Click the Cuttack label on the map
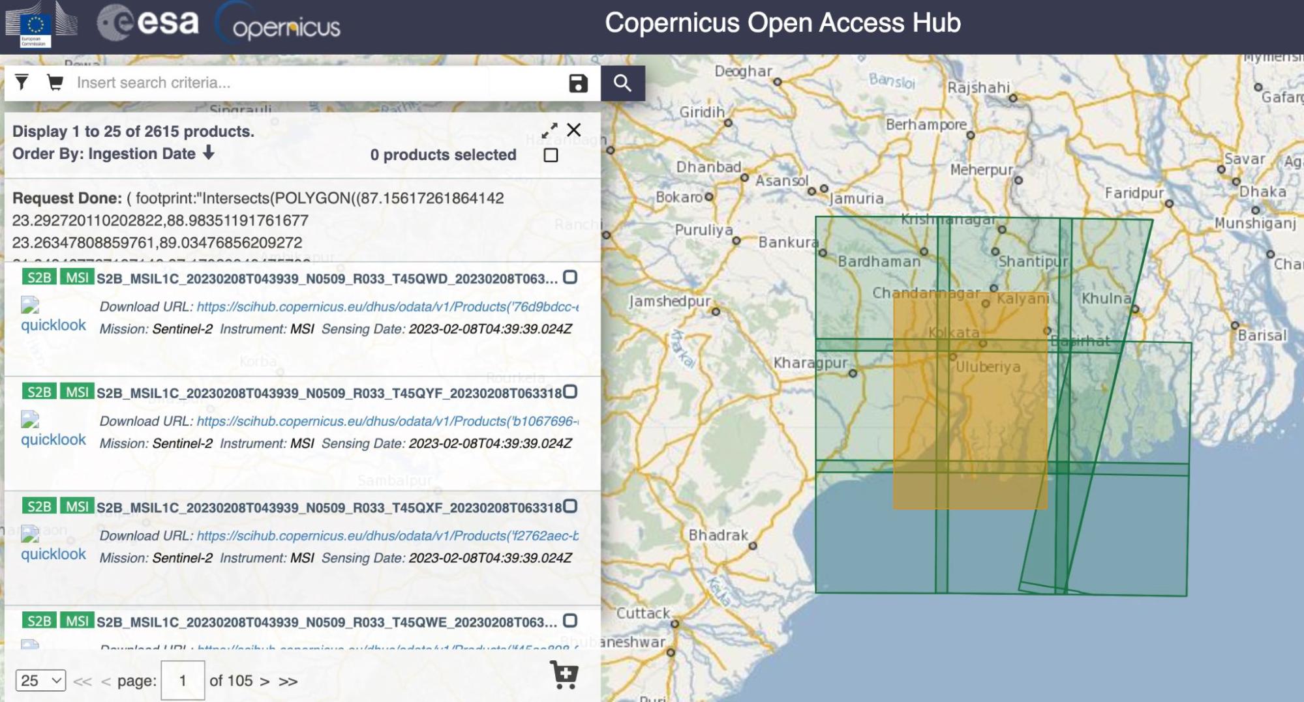 coord(643,613)
